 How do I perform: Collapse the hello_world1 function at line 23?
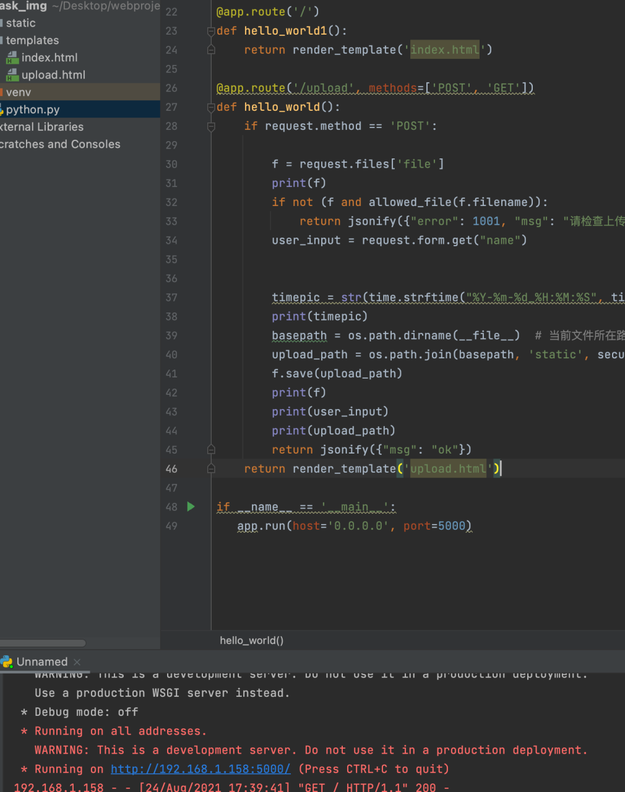pos(211,31)
